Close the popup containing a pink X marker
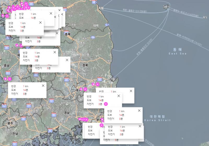 (x=119, y=96)
